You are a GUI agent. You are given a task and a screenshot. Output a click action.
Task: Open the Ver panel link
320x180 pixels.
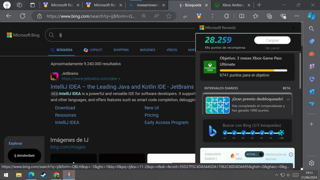click(272, 48)
